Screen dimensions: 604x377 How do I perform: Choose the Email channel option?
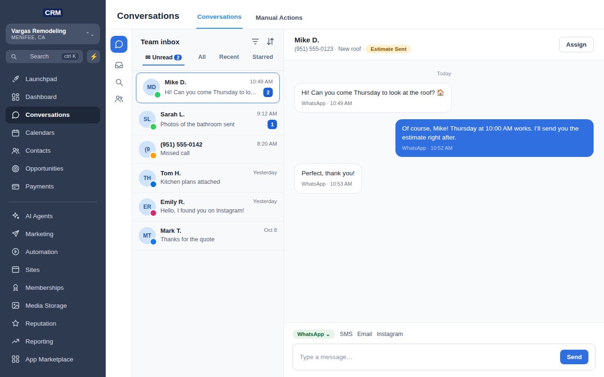point(365,334)
